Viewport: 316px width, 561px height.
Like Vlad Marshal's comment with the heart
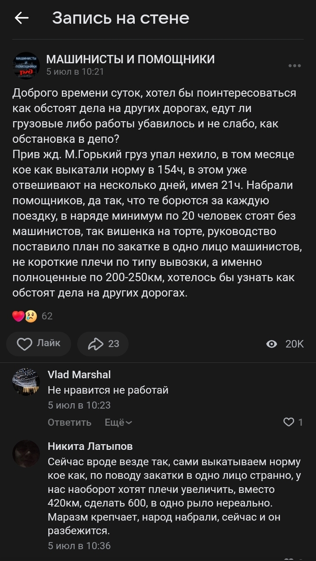click(x=289, y=422)
